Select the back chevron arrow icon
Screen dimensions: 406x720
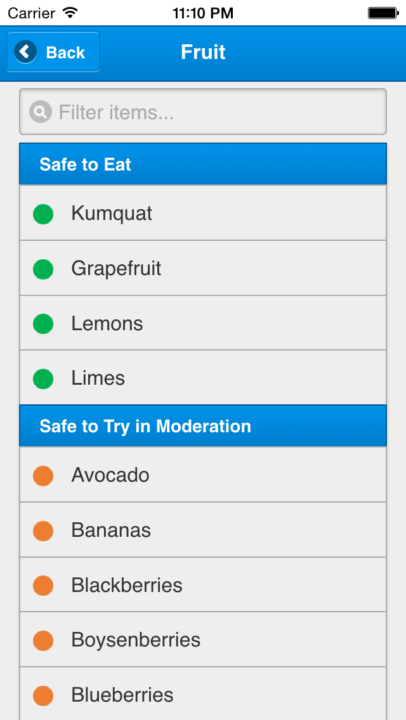coord(24,51)
